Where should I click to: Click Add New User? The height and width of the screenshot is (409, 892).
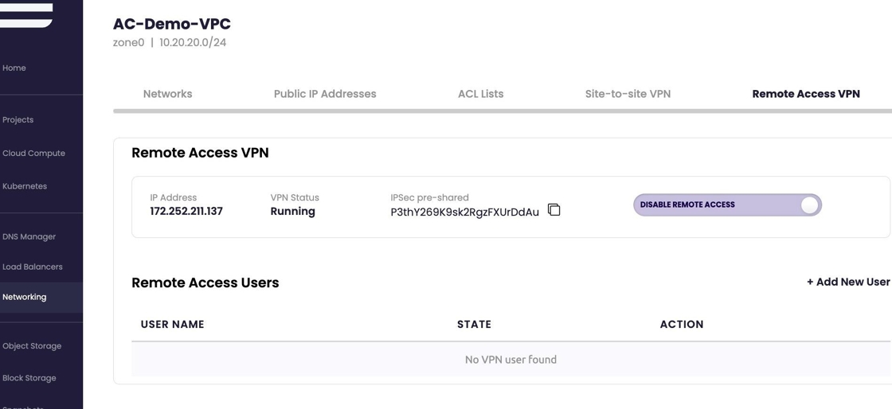coord(847,282)
